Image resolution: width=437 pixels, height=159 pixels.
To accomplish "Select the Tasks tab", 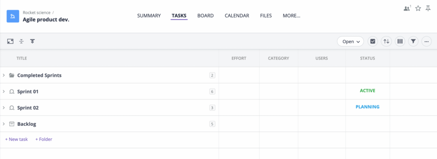I will [x=179, y=16].
